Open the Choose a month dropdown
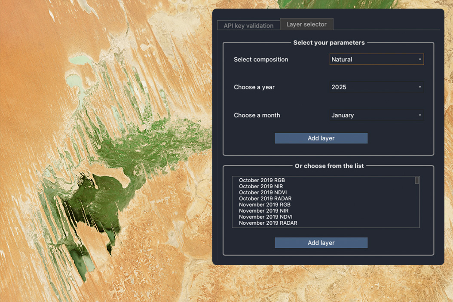 coord(376,115)
